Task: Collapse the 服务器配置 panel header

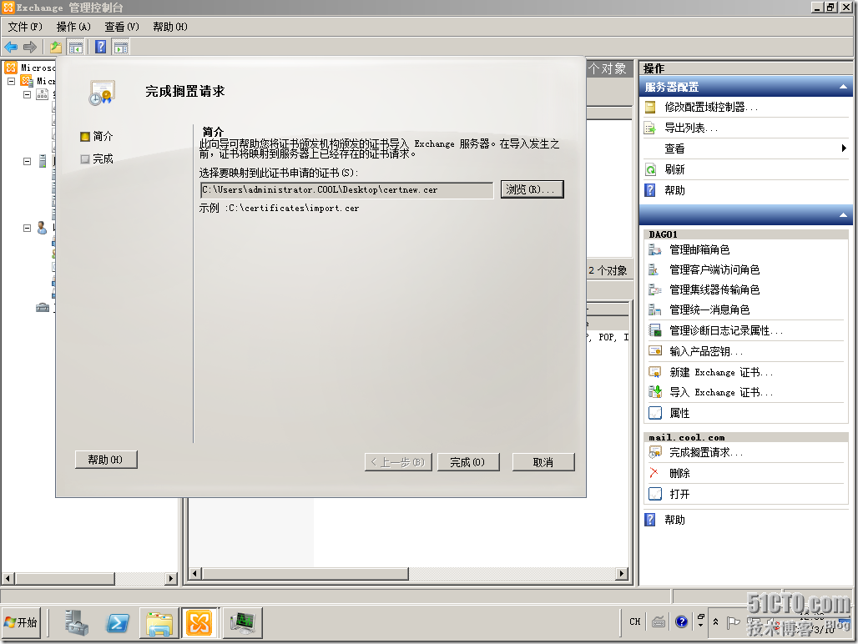Action: point(845,86)
